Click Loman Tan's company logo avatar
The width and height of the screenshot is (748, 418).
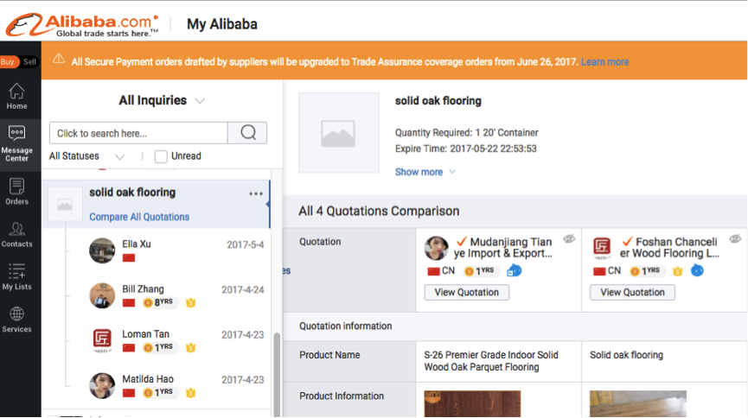coord(102,339)
